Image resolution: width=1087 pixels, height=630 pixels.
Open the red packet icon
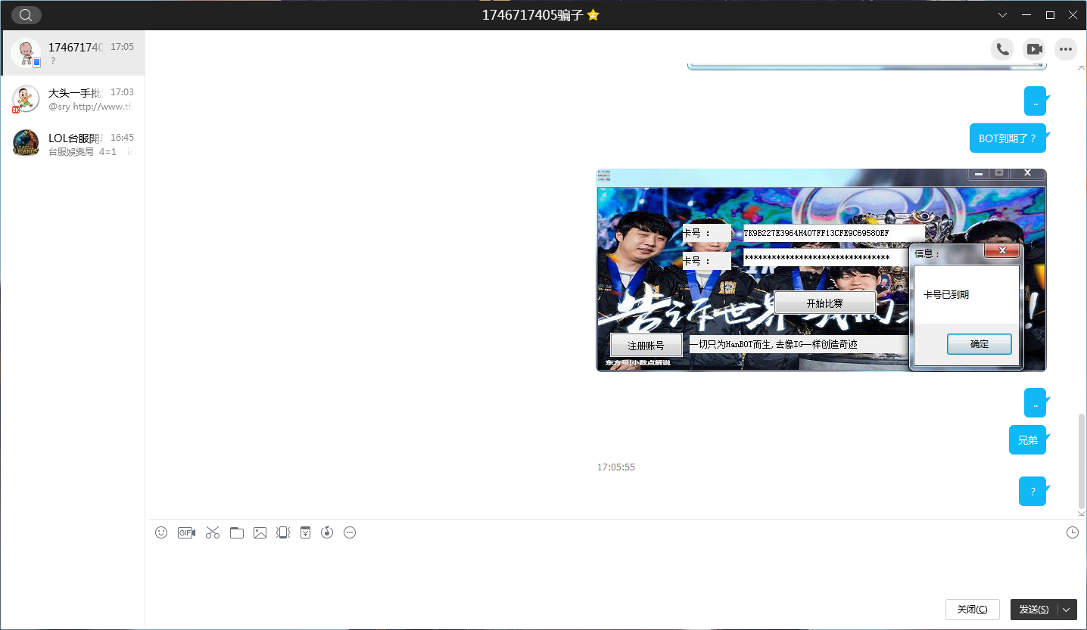(x=305, y=532)
